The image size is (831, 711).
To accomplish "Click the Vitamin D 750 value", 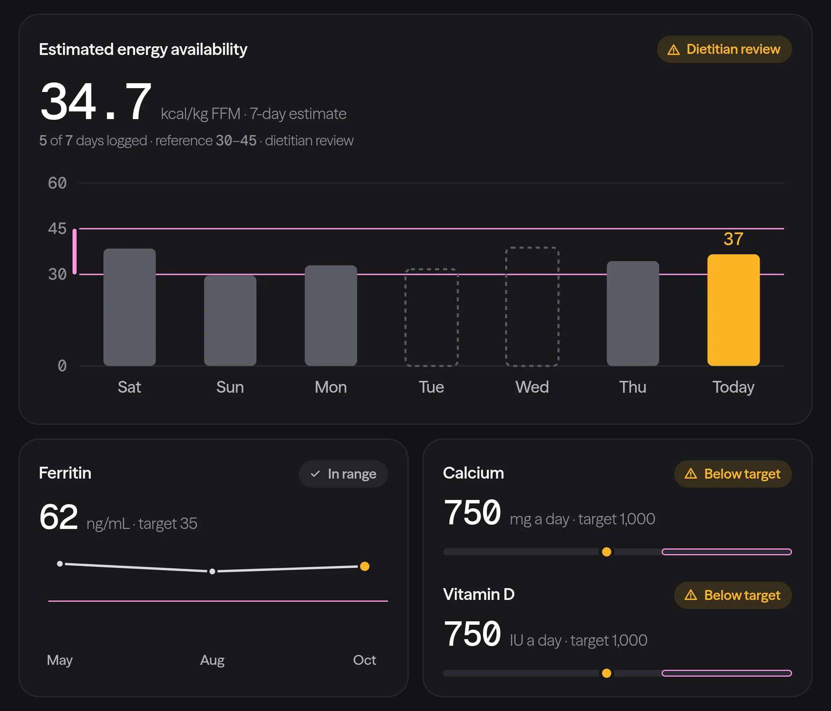I will (x=472, y=634).
